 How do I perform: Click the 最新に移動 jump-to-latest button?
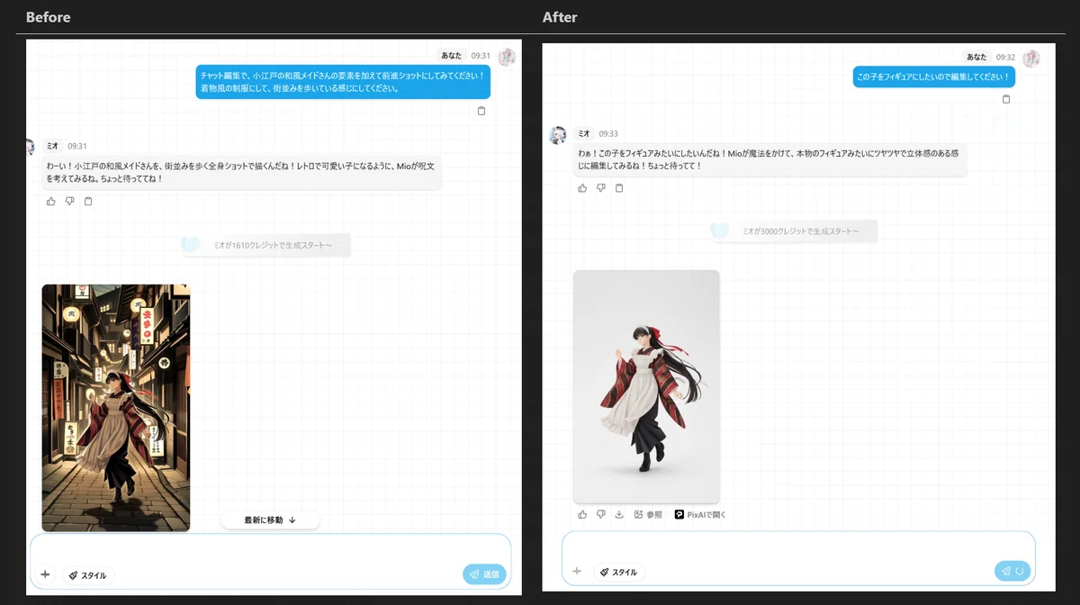pyautogui.click(x=270, y=520)
